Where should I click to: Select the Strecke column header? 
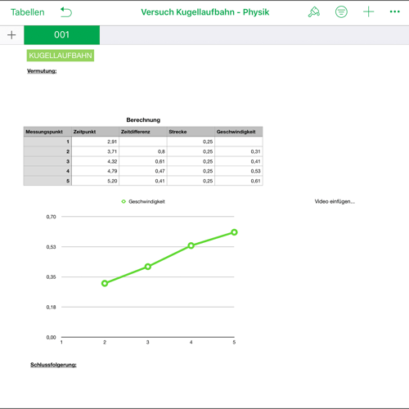191,132
